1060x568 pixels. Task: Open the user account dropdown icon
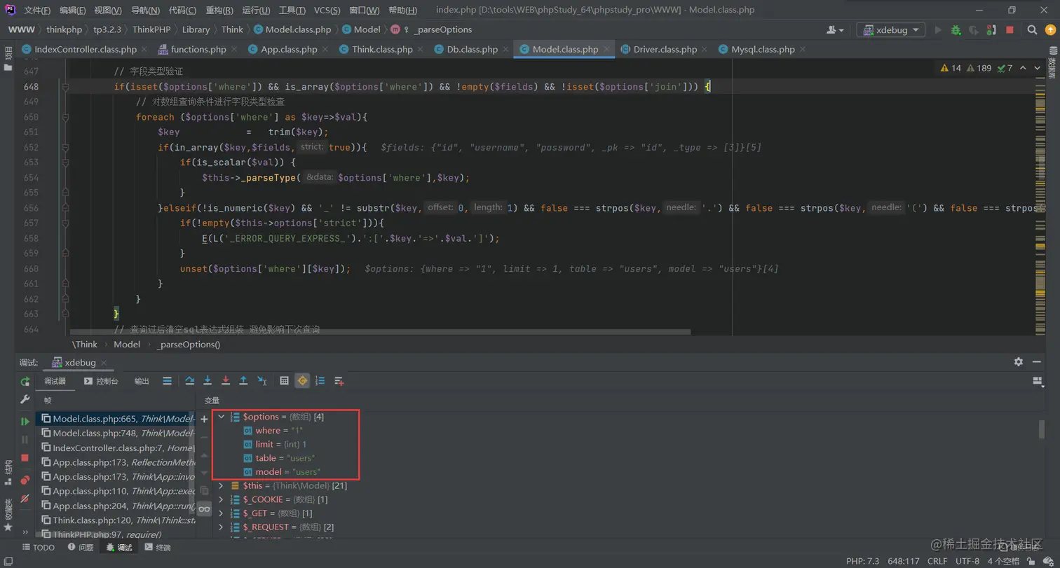click(x=835, y=30)
